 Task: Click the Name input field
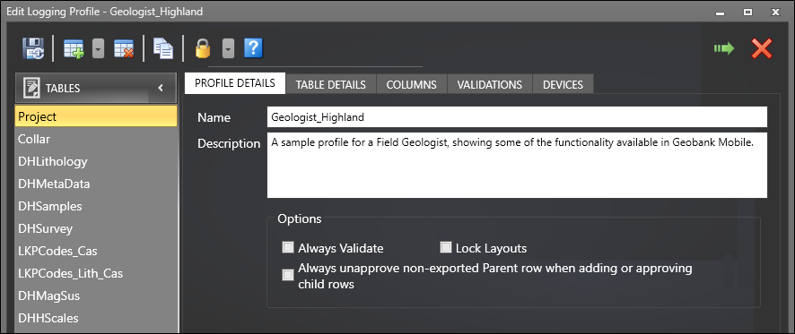point(517,117)
